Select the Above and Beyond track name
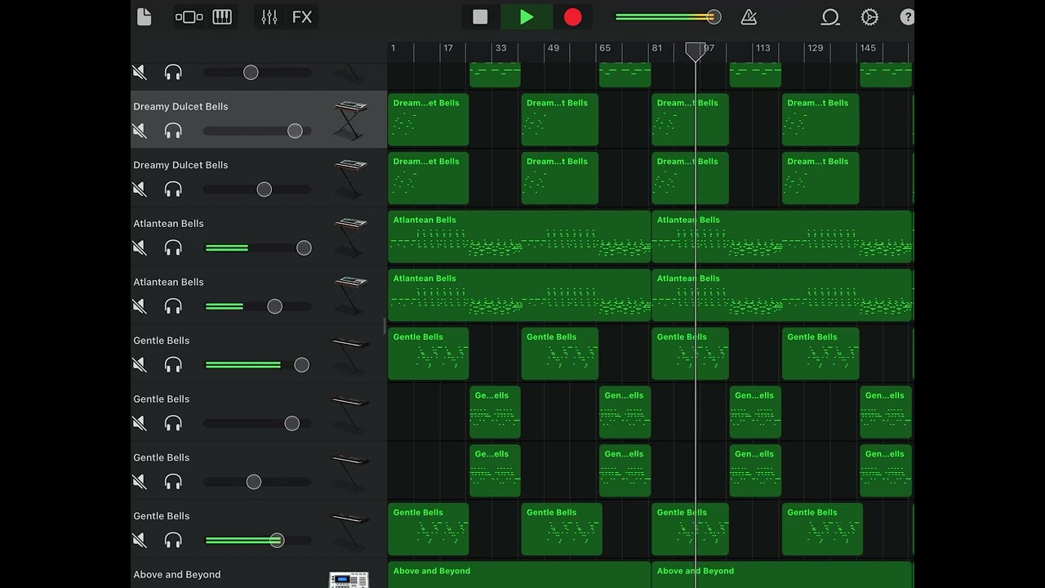 pos(177,574)
